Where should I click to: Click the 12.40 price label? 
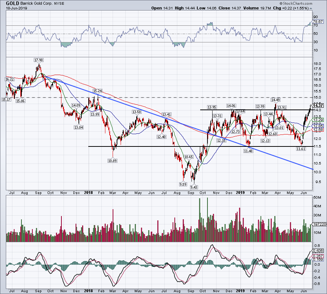click(x=161, y=137)
